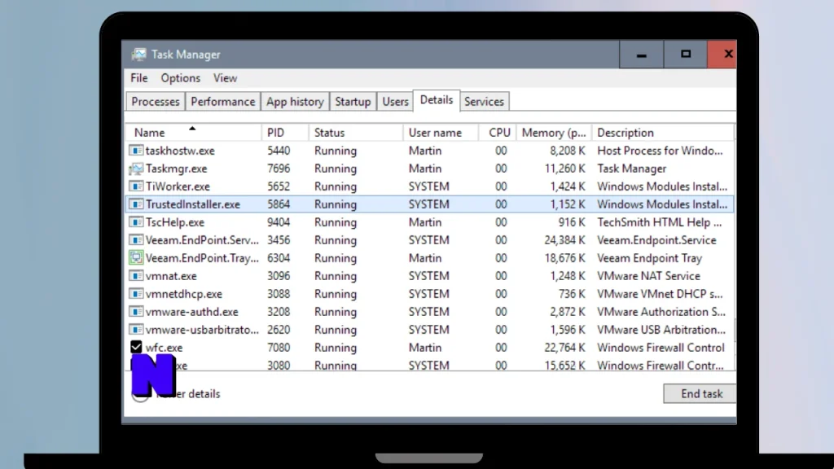Sort by the Status column header

click(x=355, y=133)
